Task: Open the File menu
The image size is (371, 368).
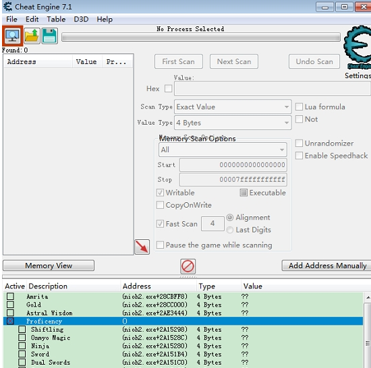Action: 11,19
